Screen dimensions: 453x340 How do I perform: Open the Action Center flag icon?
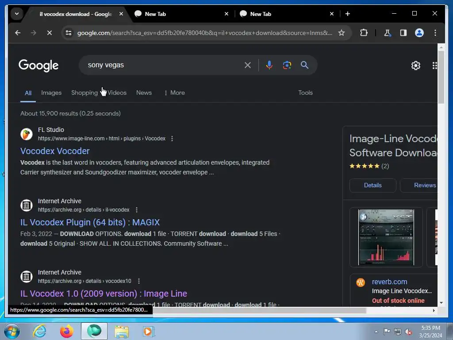coord(387,332)
